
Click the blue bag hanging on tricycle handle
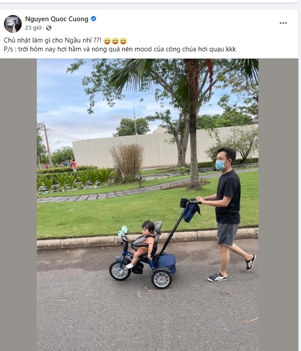click(x=190, y=211)
